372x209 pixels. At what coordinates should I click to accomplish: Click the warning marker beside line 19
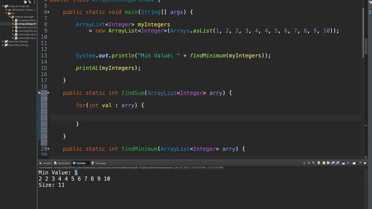click(40, 93)
